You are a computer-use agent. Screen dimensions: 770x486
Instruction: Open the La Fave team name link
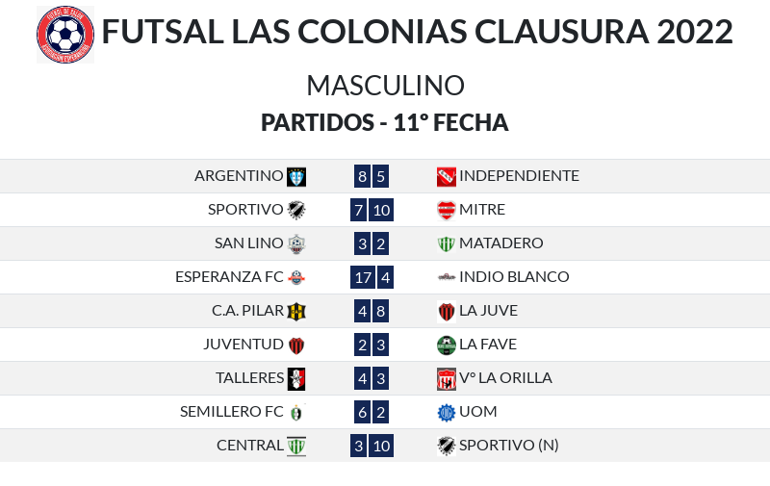pos(488,345)
